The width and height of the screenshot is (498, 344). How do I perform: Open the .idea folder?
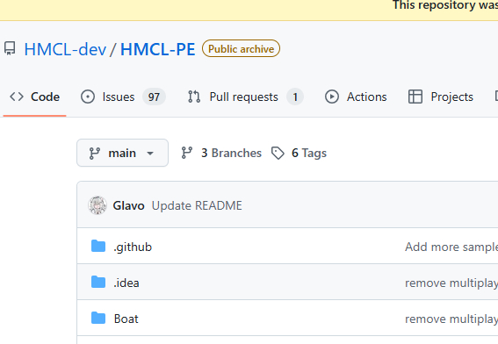click(126, 283)
